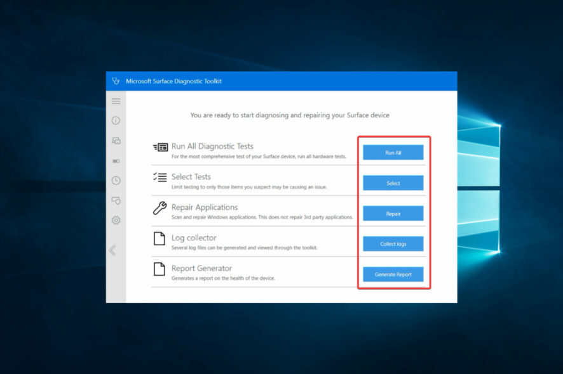
Task: Click the document icon beside Log collector
Action: [159, 238]
